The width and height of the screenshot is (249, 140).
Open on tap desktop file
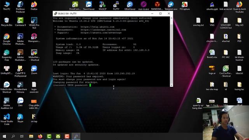(34, 118)
